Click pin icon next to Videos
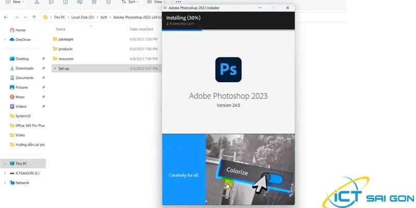This screenshot has width=416, height=208. [43, 107]
